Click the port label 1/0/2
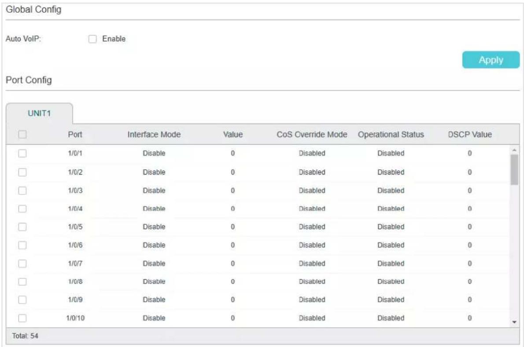Image resolution: width=524 pixels, height=347 pixels. (75, 172)
